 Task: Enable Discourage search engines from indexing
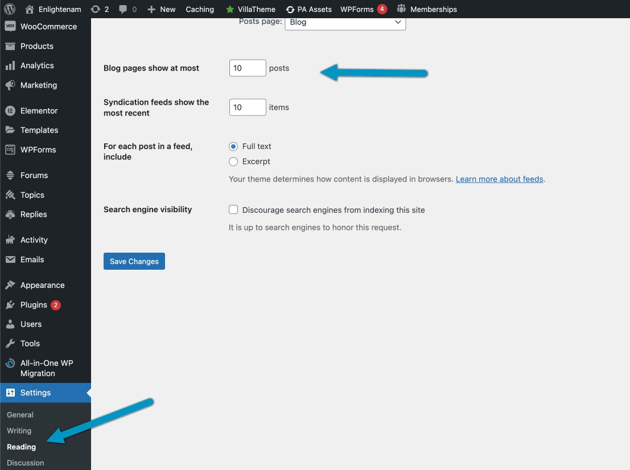point(233,209)
